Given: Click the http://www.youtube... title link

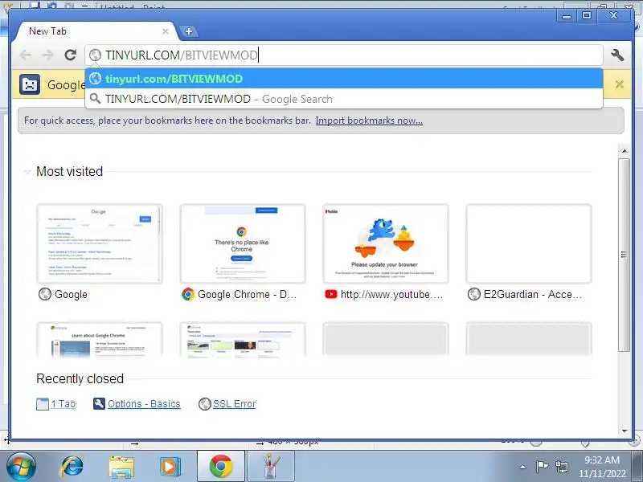Looking at the screenshot, I should click(391, 294).
